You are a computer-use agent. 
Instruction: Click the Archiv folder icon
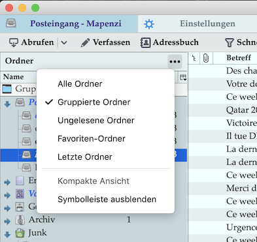point(20,220)
